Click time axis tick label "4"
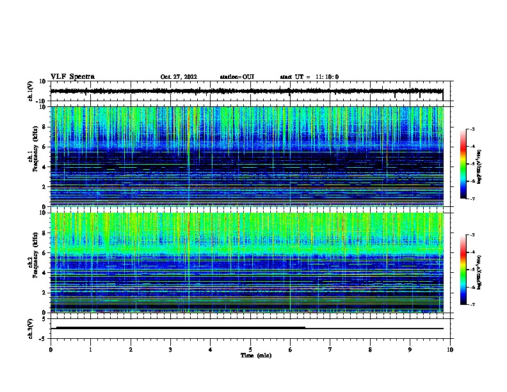507x392 pixels. pyautogui.click(x=211, y=350)
